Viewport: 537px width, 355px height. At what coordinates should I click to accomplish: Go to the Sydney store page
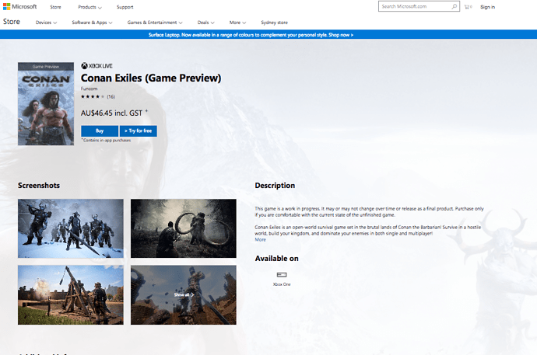pyautogui.click(x=274, y=23)
